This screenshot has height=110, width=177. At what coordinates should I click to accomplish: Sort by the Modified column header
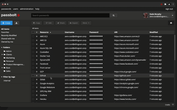click(x=154, y=32)
